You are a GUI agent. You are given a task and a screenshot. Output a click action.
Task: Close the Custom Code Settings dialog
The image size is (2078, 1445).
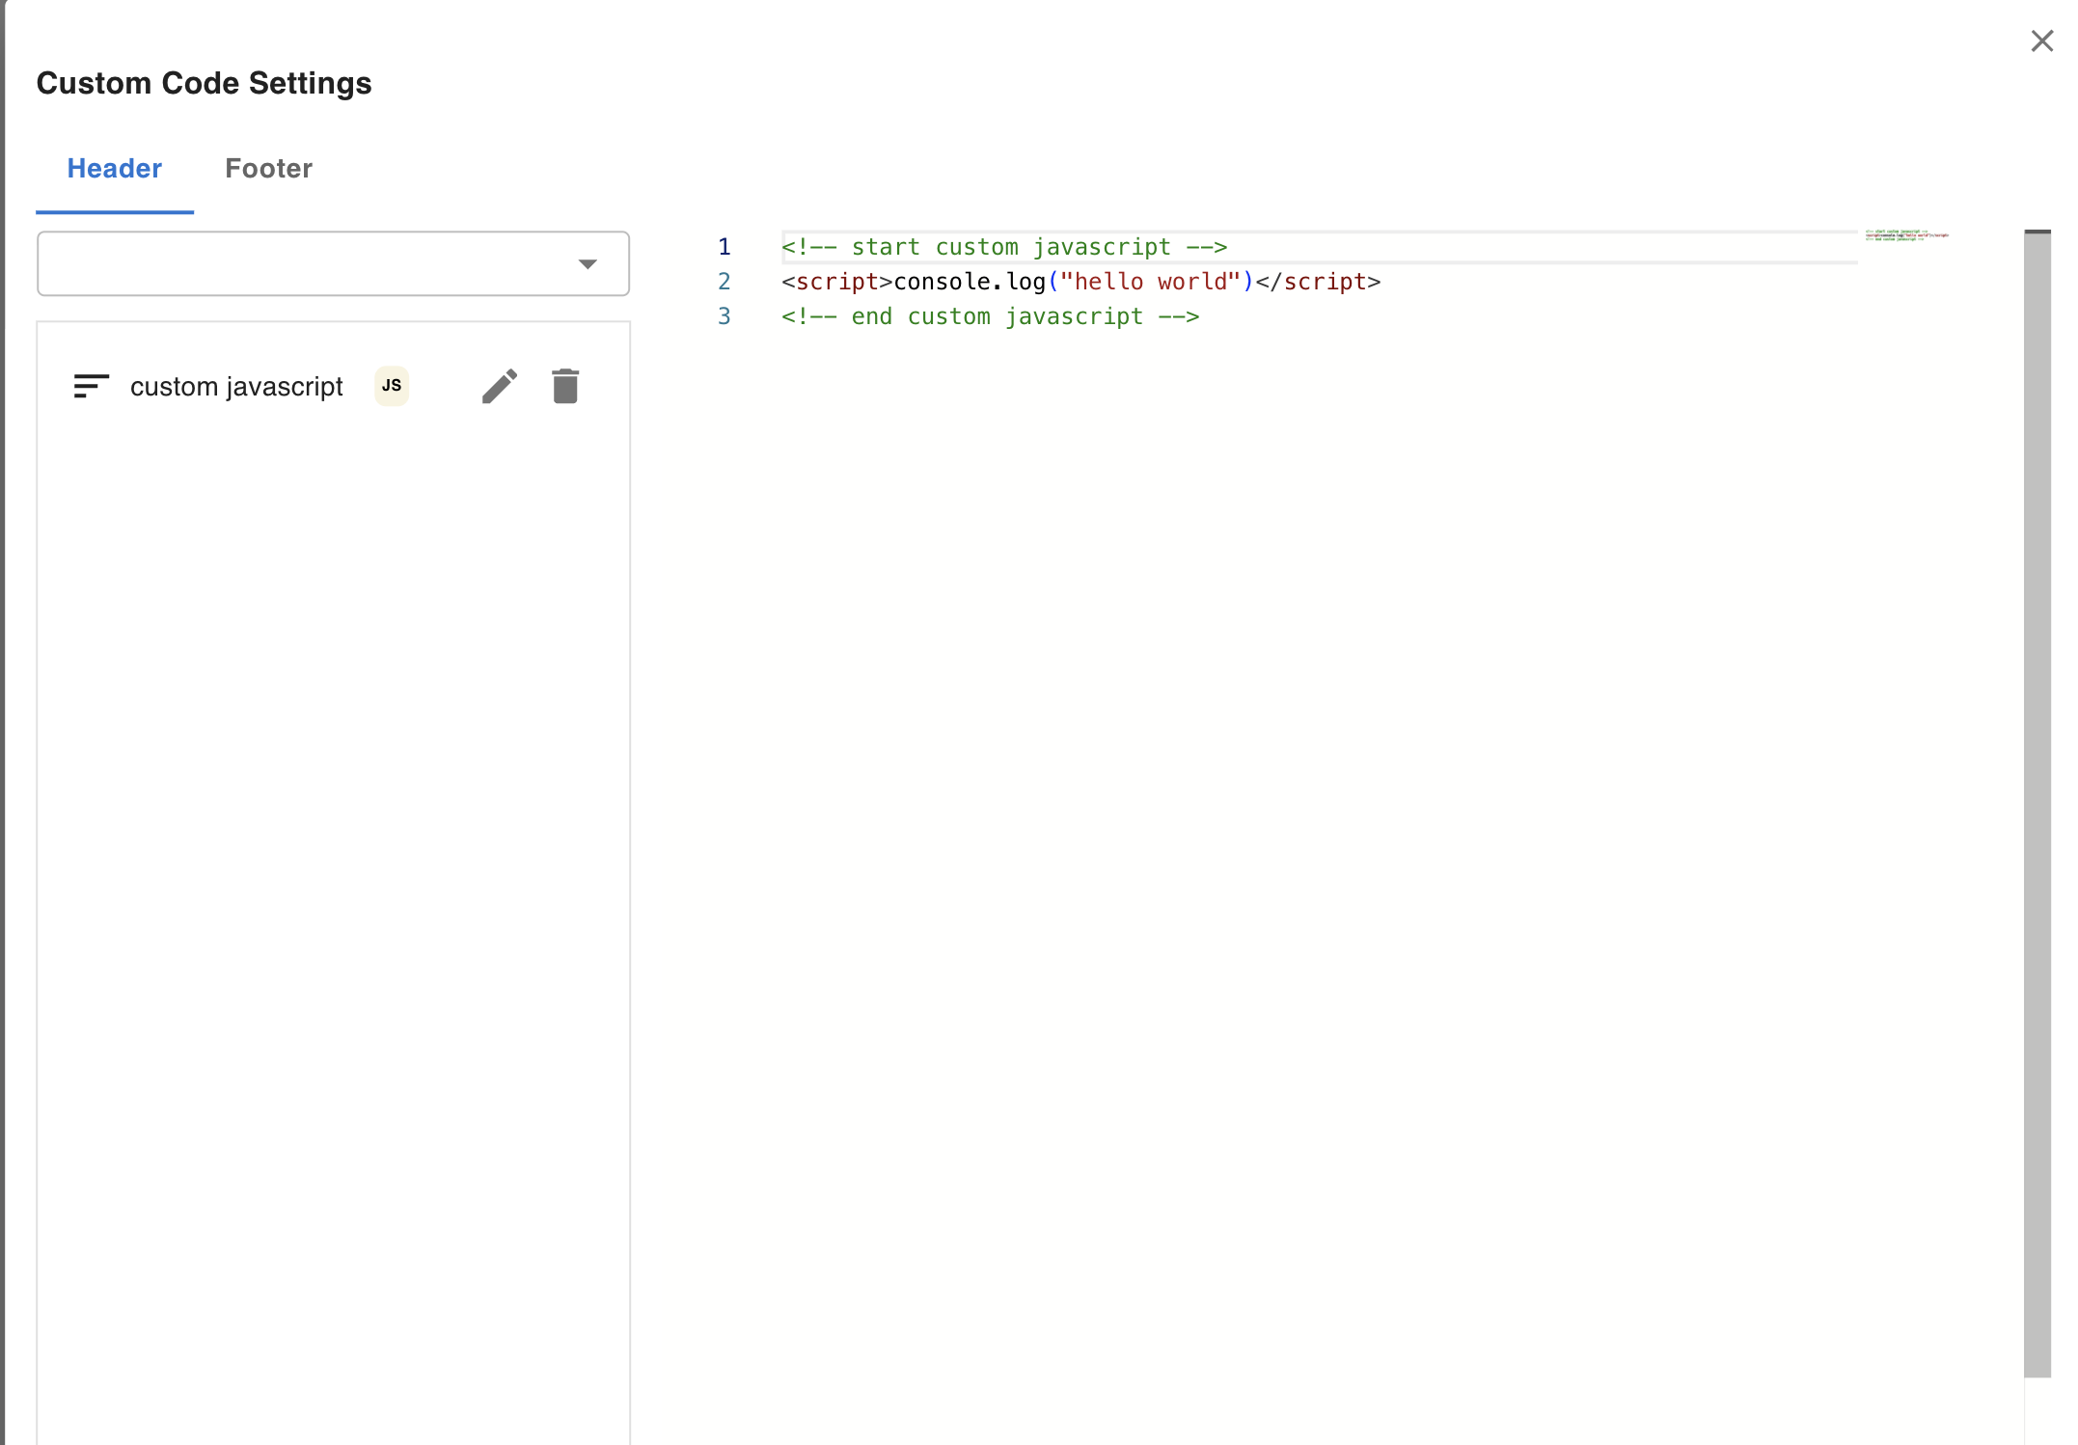click(x=2041, y=41)
